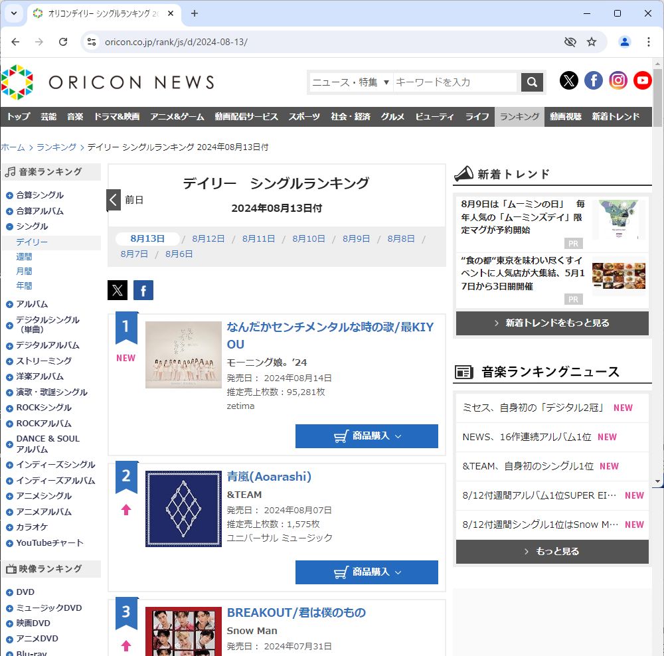Screen dimensions: 664x656
Task: Toggle the third-party cookie eye icon
Action: pos(570,42)
